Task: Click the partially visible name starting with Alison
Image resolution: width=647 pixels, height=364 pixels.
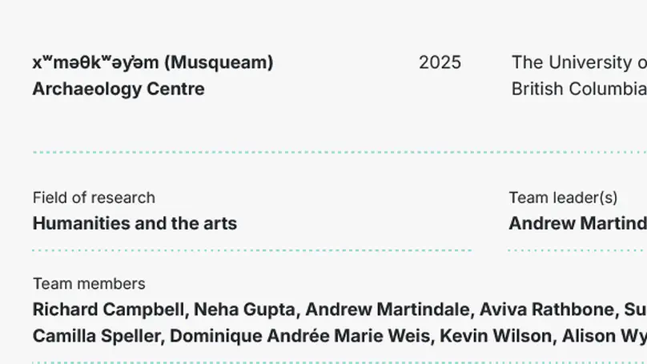Action: (x=604, y=336)
